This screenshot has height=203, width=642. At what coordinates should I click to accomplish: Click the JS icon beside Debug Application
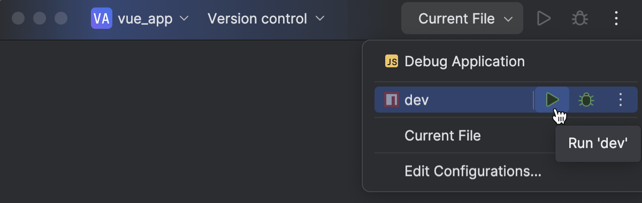(392, 61)
